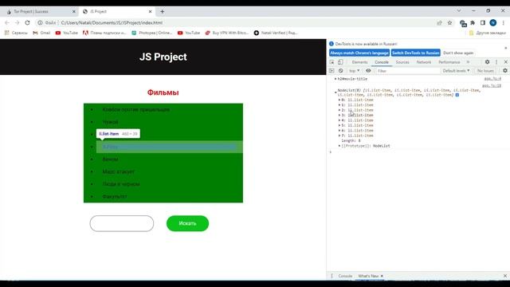Share this page via address bar icon
Image resolution: width=510 pixels, height=287 pixels.
(439, 23)
